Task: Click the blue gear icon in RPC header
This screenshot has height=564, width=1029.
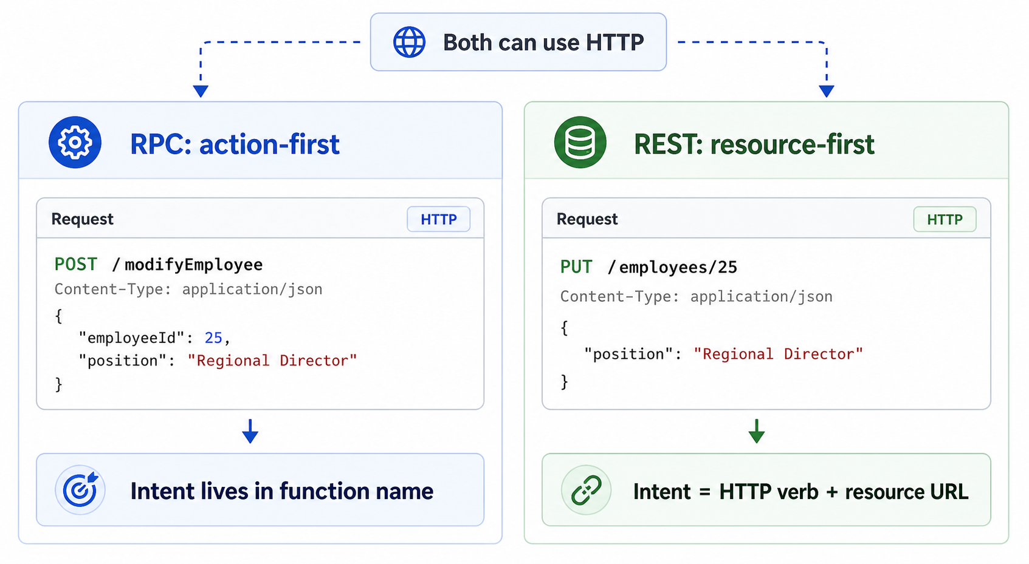Action: click(75, 143)
